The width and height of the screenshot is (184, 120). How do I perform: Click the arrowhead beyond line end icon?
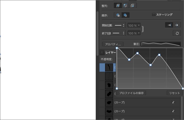pos(177,25)
